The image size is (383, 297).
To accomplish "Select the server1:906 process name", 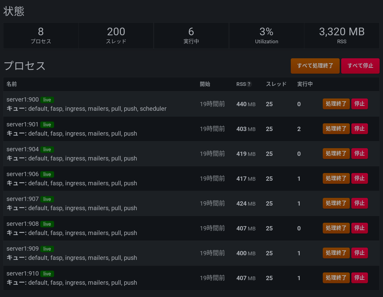I will [22, 174].
